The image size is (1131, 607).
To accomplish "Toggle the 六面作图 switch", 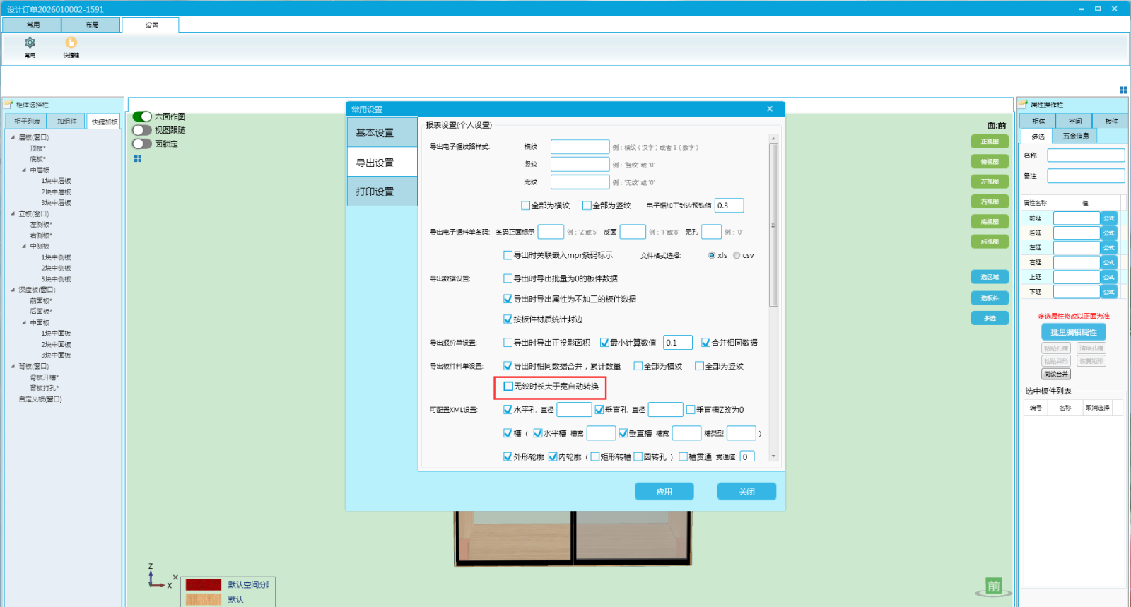I will point(142,117).
